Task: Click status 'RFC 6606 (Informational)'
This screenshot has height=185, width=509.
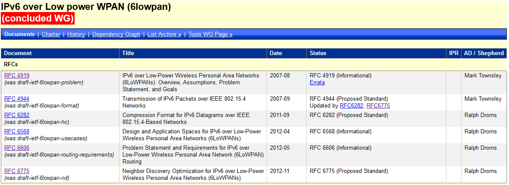Action: [340, 148]
